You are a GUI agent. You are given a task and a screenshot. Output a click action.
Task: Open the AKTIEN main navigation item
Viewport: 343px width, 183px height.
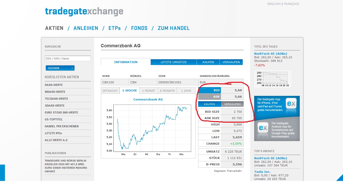click(x=54, y=28)
